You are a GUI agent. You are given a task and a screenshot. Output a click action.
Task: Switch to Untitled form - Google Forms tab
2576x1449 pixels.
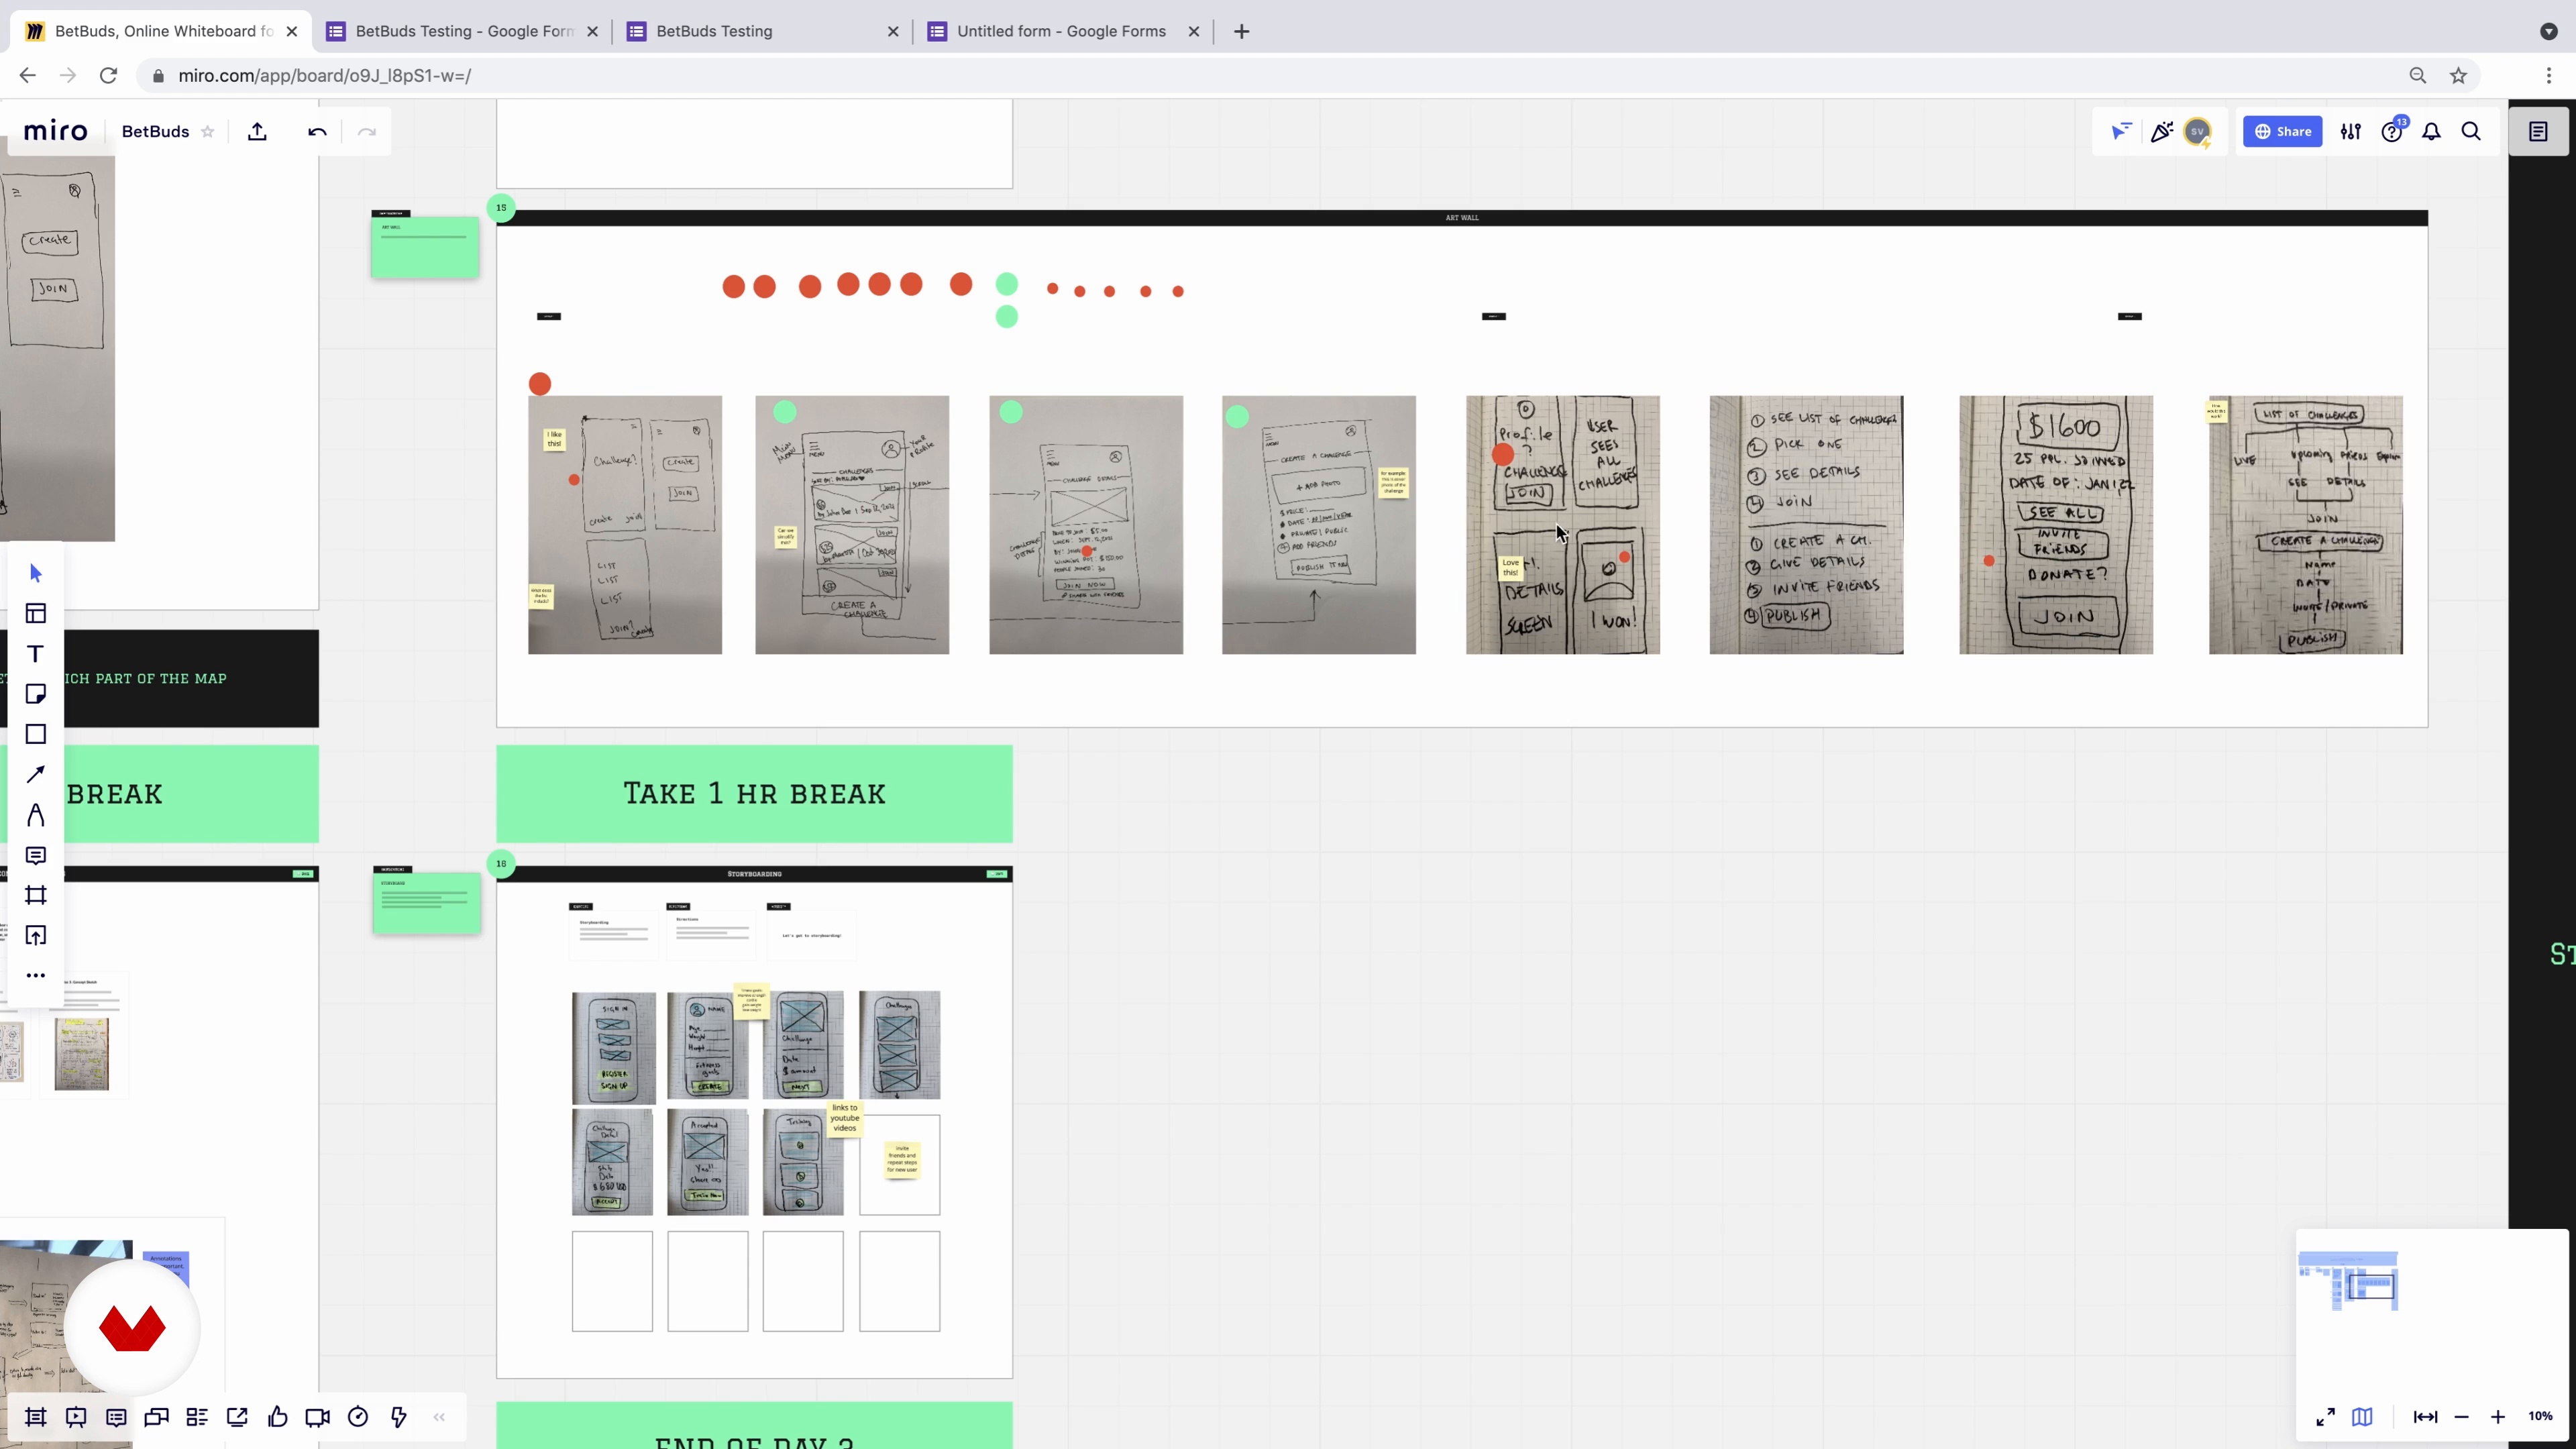click(x=1064, y=31)
